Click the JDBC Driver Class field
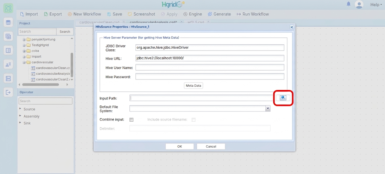Image resolution: width=385 pixels, height=174 pixels. (210, 47)
